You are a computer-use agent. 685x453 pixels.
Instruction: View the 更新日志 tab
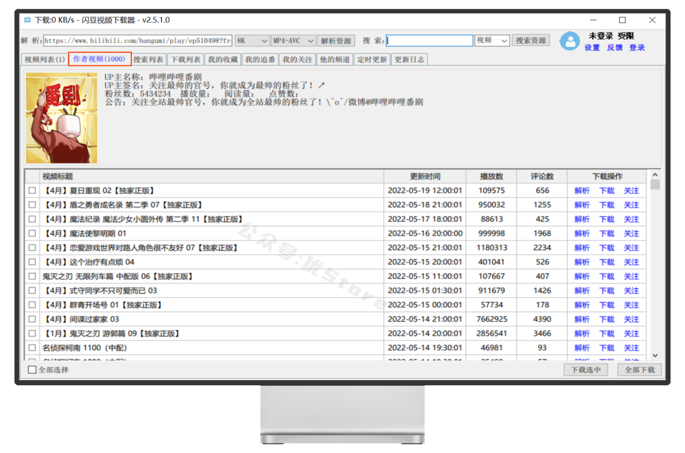click(x=409, y=60)
